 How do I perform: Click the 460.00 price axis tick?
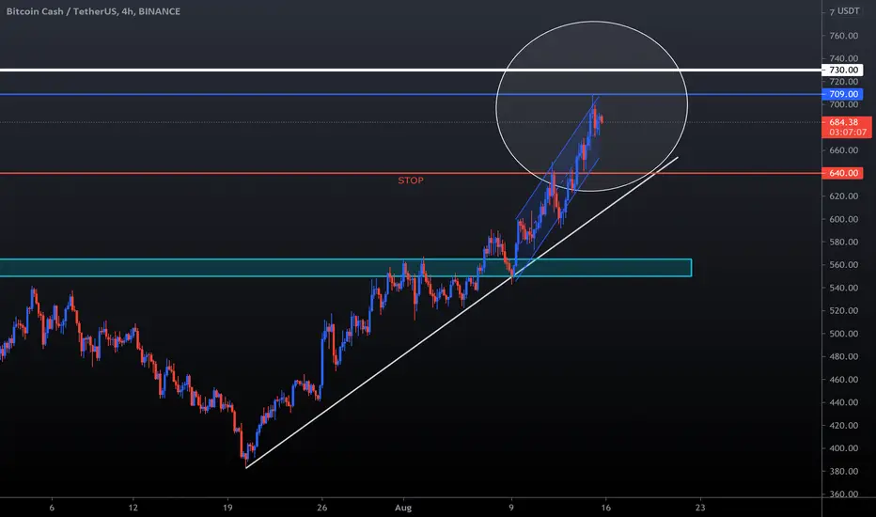click(x=844, y=380)
